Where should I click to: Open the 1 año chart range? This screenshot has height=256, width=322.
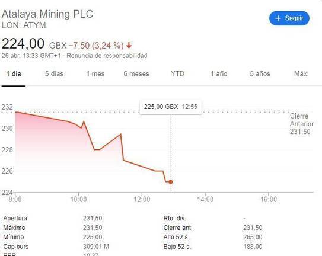(x=219, y=73)
